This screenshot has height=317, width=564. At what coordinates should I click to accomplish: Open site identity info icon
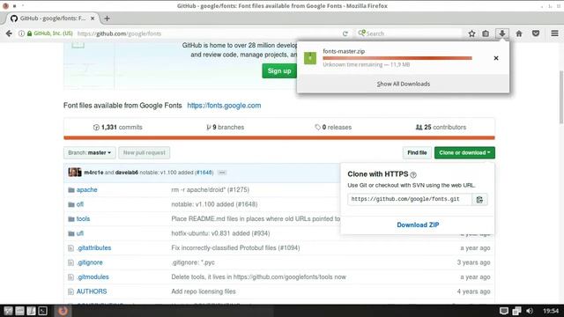pos(21,33)
